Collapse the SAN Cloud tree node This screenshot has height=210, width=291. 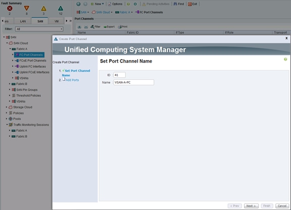point(7,43)
